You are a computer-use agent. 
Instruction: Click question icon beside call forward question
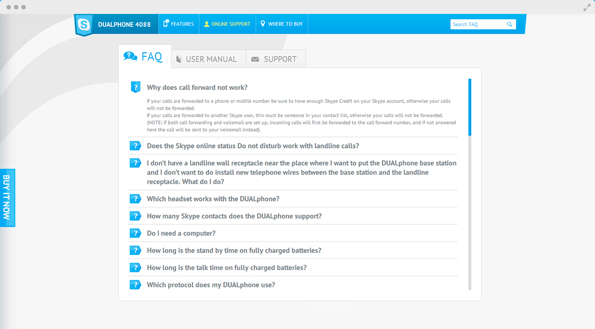click(135, 87)
